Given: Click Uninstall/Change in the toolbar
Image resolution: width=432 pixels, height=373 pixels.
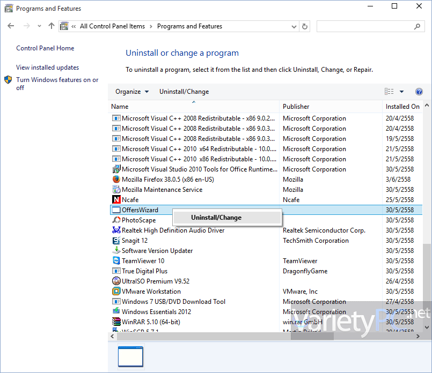Looking at the screenshot, I should click(184, 92).
